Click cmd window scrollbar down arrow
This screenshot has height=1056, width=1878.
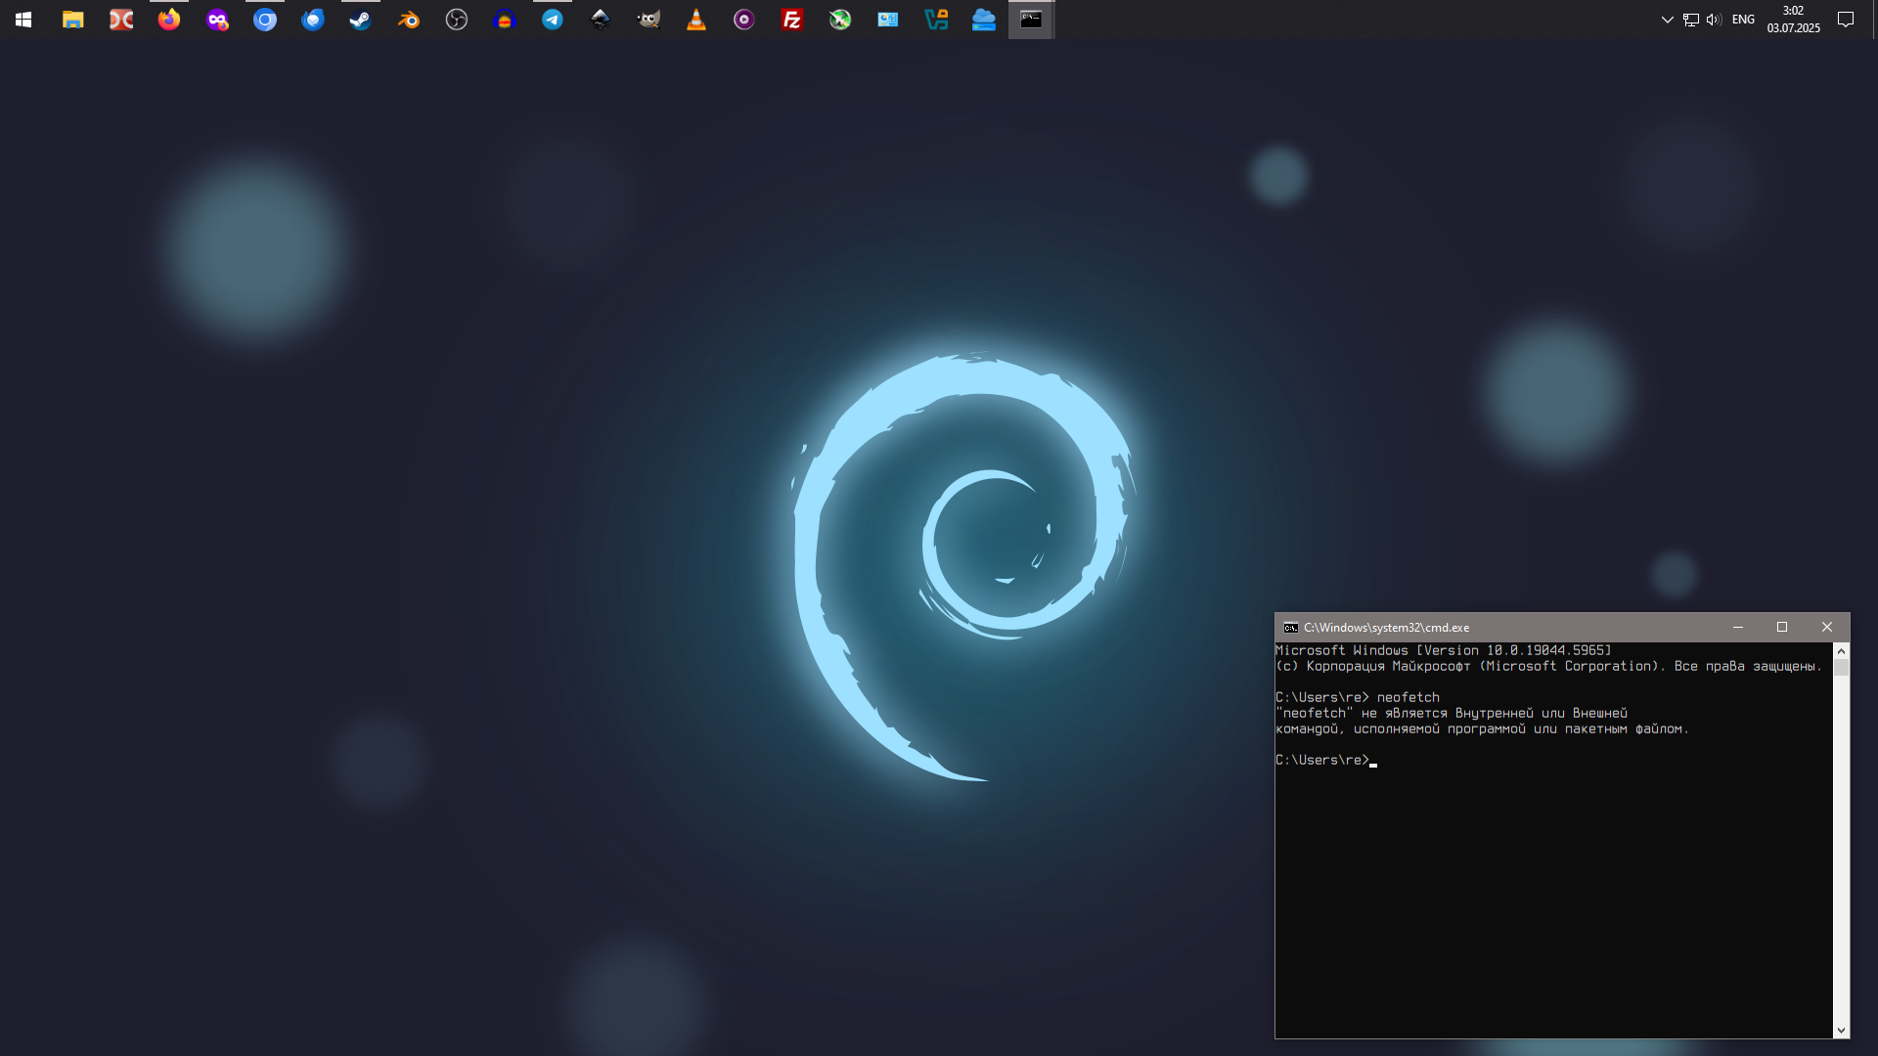(1841, 1030)
